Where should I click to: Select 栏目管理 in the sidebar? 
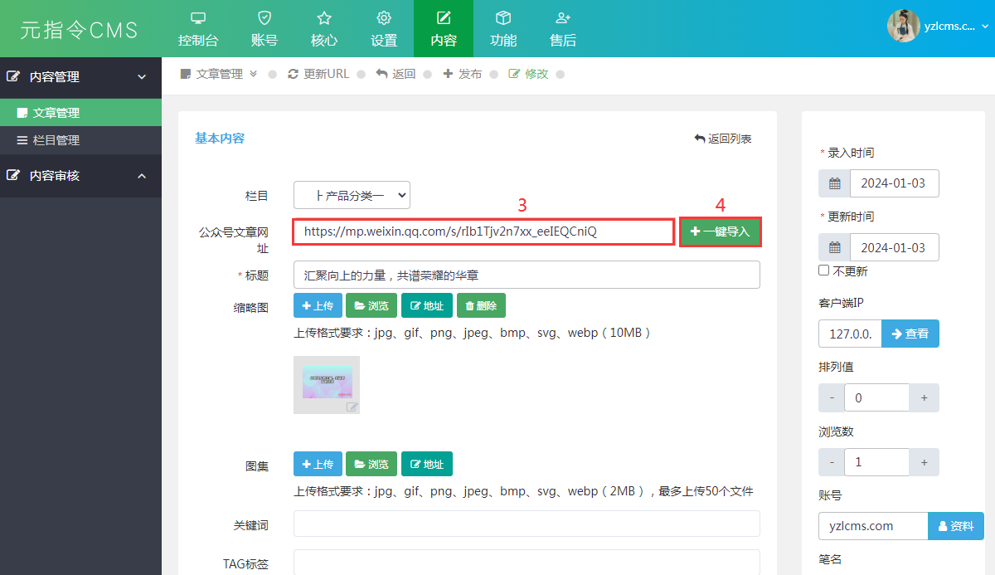tap(80, 140)
